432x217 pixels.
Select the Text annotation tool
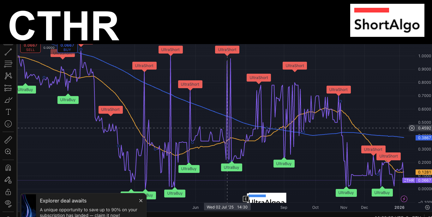click(x=8, y=112)
